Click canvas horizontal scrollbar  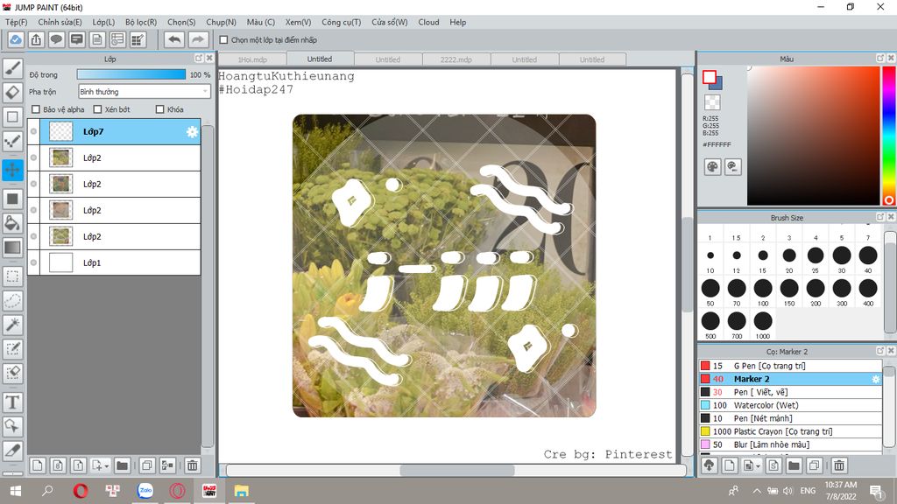pyautogui.click(x=456, y=470)
